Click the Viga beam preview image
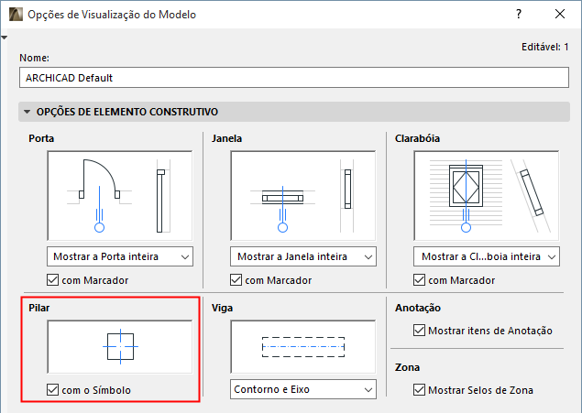582x413 pixels. pos(302,347)
